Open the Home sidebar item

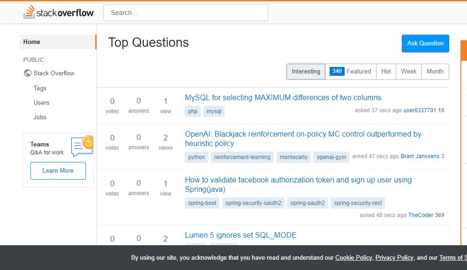tap(58, 42)
